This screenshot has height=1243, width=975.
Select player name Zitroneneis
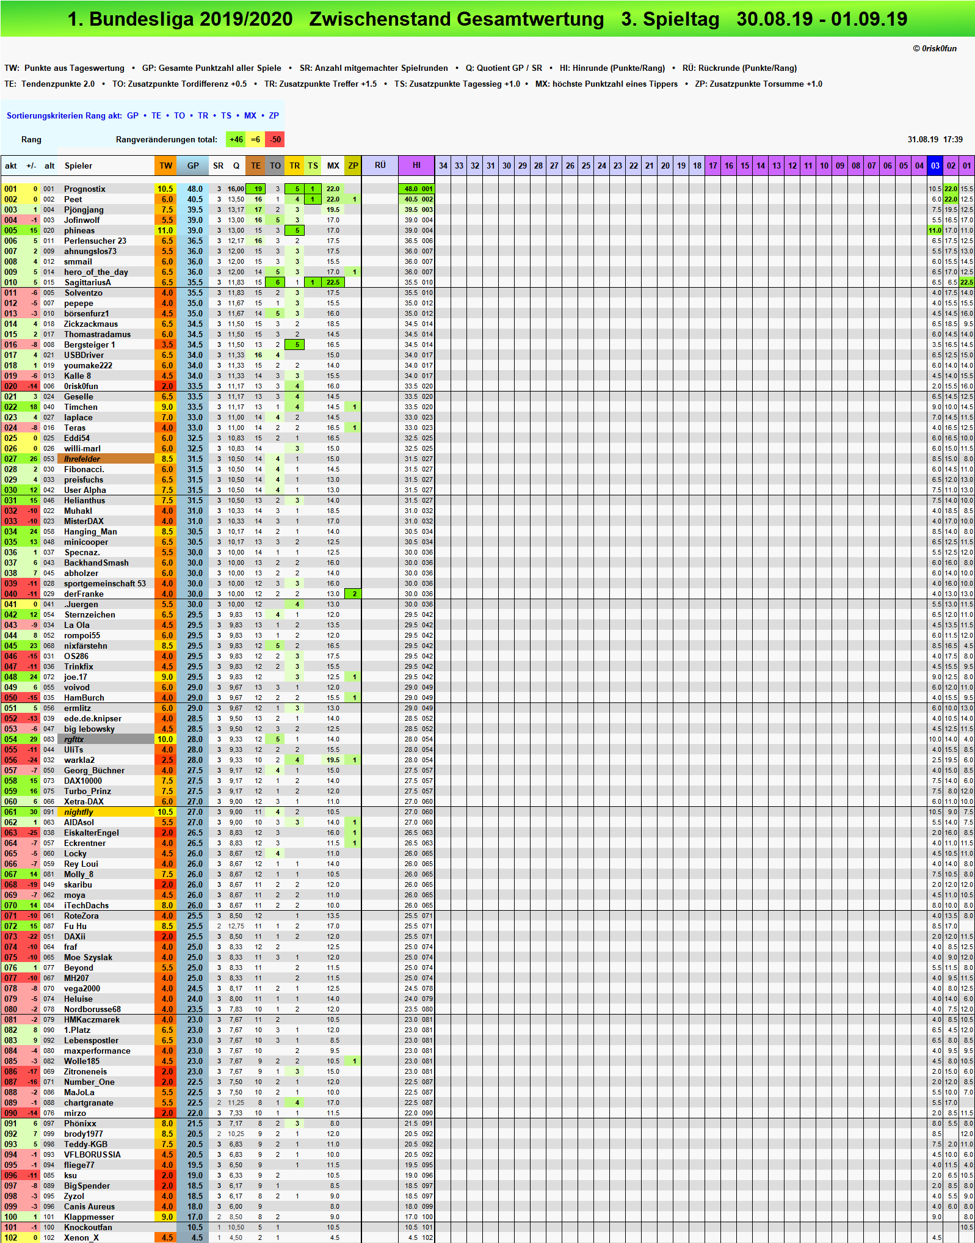[85, 1071]
